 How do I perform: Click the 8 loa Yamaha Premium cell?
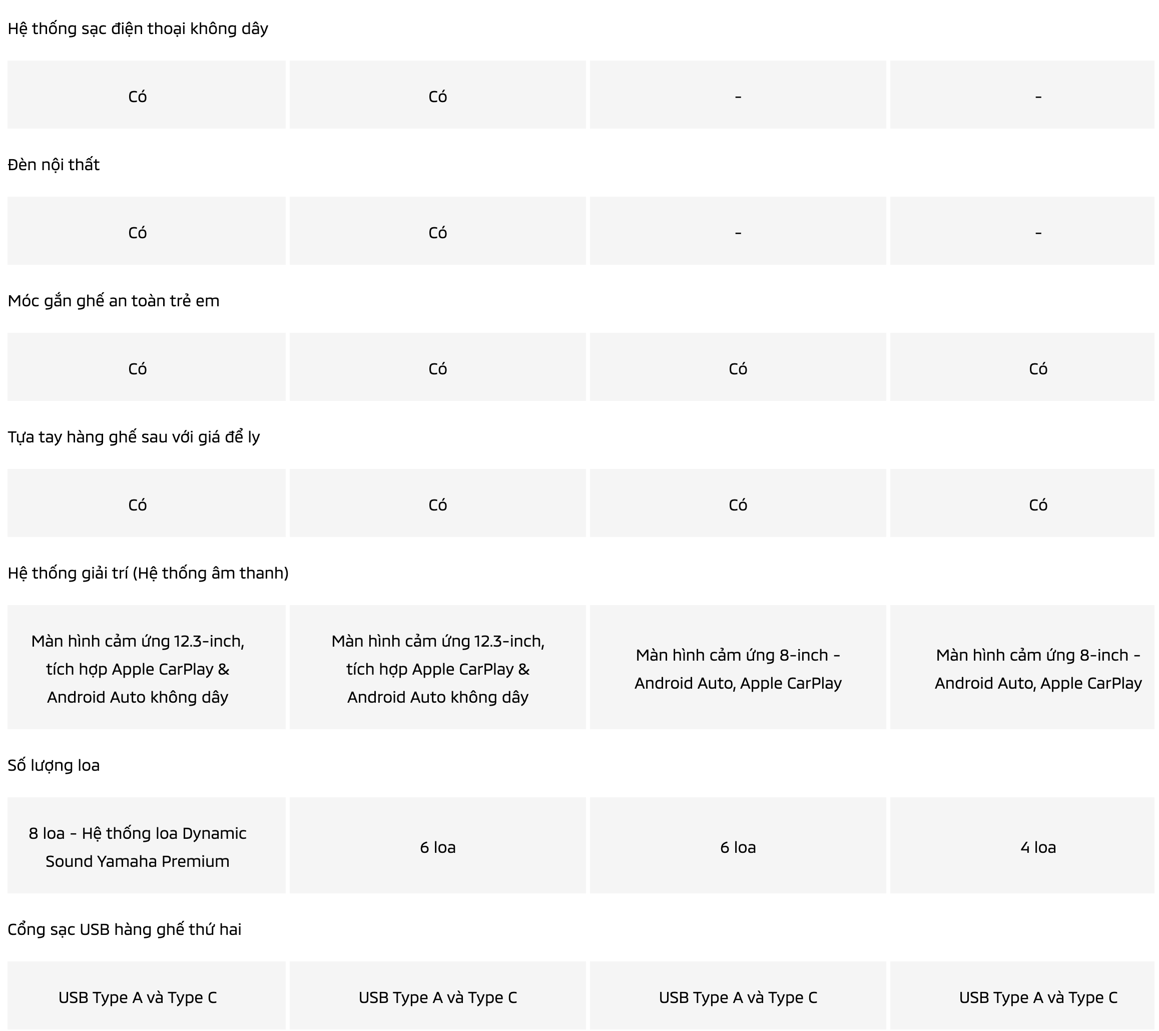click(138, 847)
